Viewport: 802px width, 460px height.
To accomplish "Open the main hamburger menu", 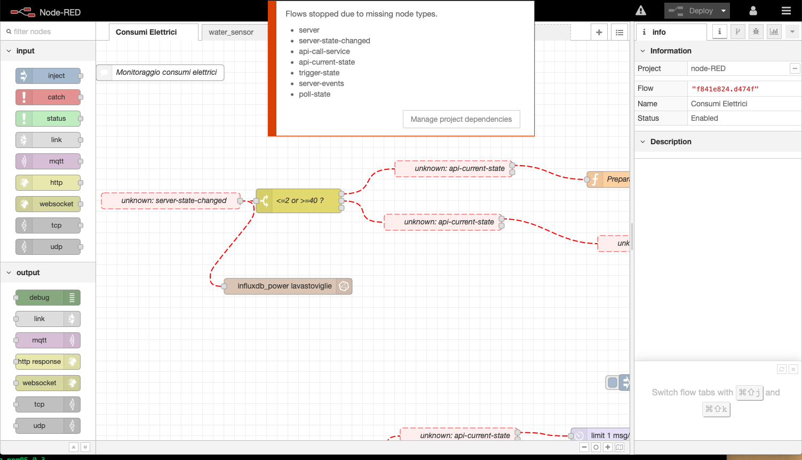I will [x=786, y=10].
